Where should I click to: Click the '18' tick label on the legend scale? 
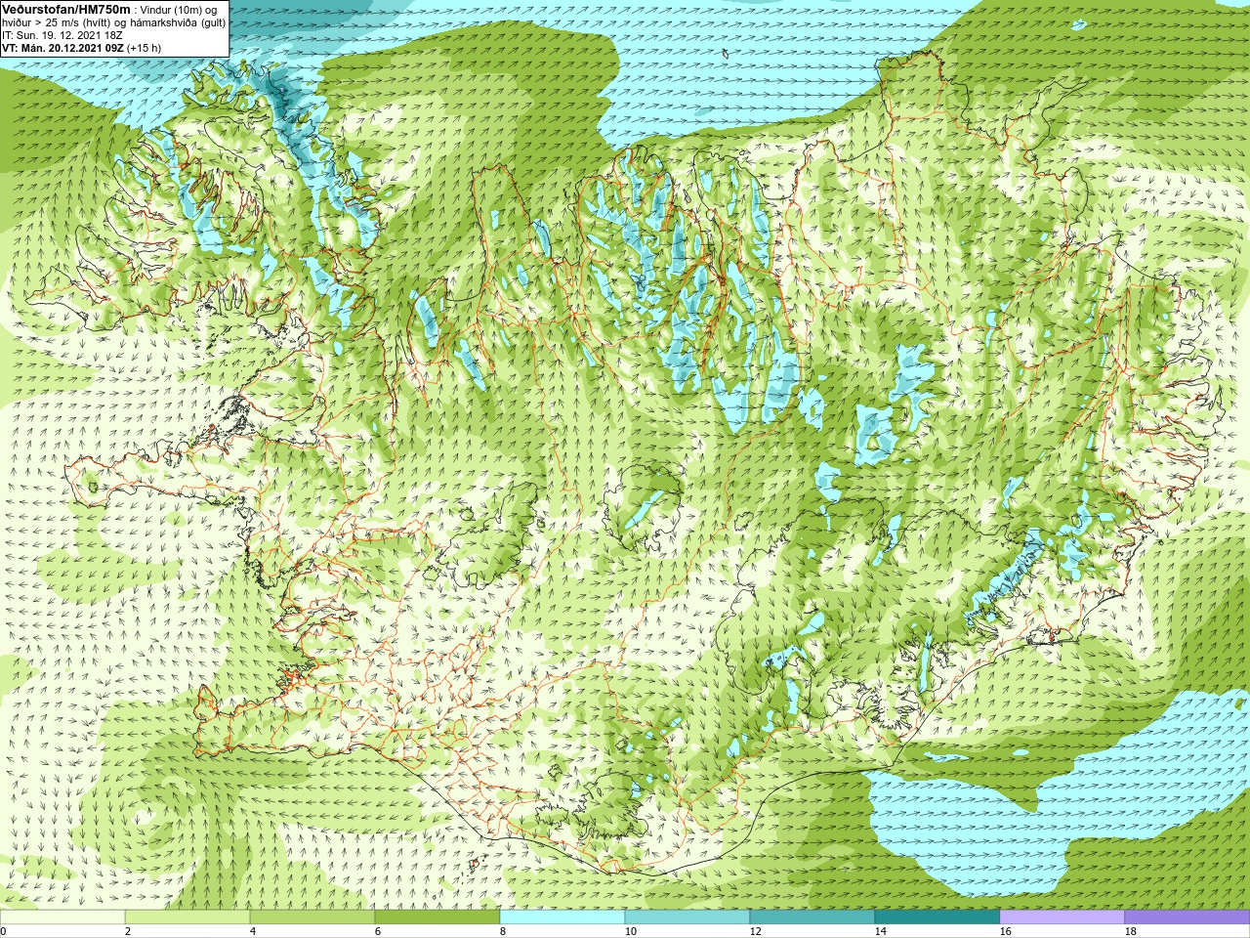pyautogui.click(x=1130, y=932)
